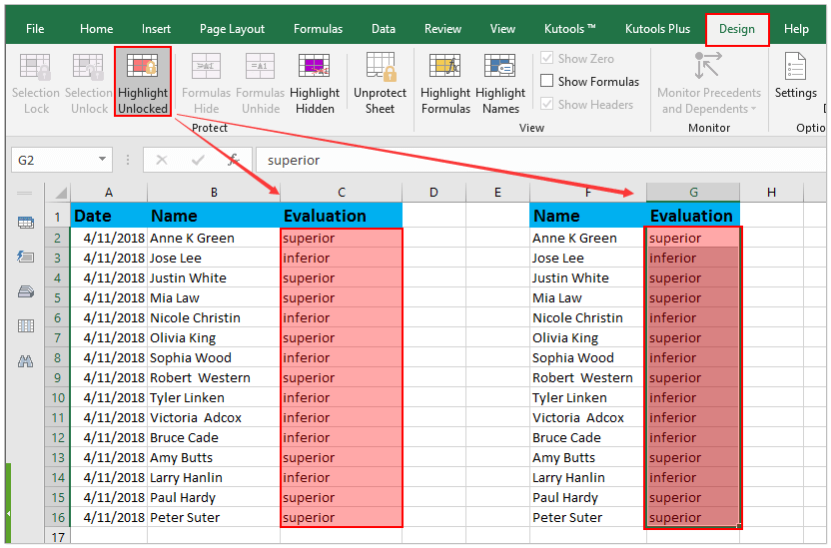Switch to the View tab

pos(502,29)
